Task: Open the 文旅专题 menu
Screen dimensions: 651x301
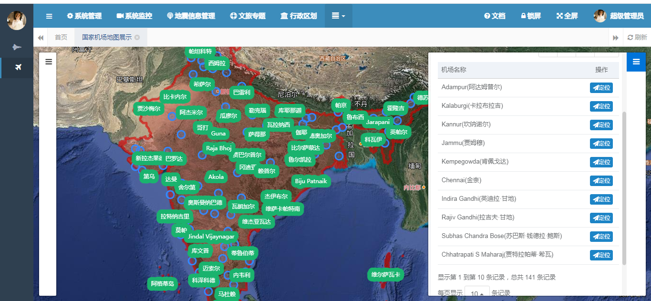Action: pyautogui.click(x=248, y=16)
